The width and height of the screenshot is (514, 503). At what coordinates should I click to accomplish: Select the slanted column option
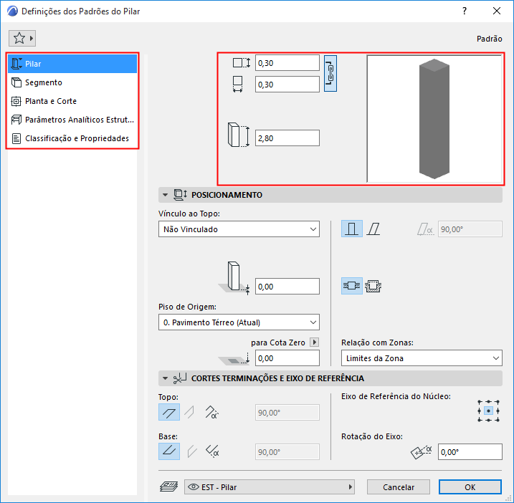pos(373,229)
